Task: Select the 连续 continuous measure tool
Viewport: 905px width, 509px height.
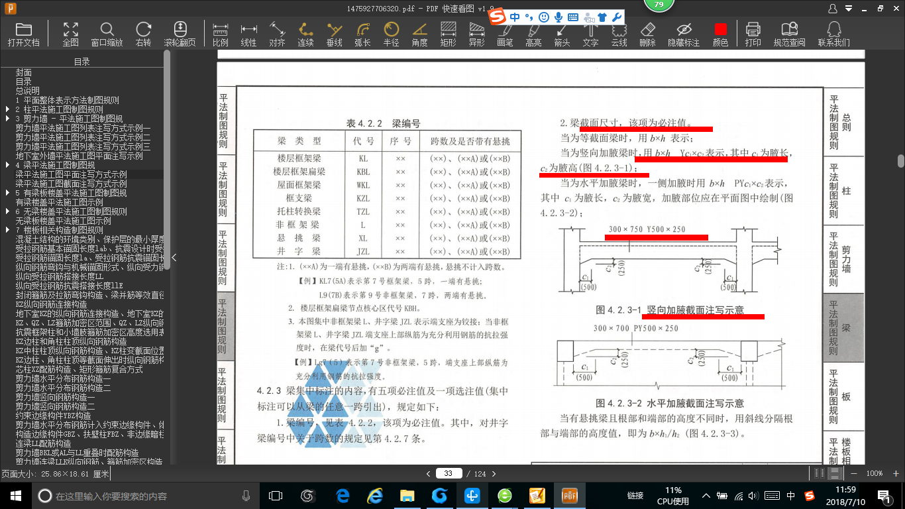Action: 305,34
